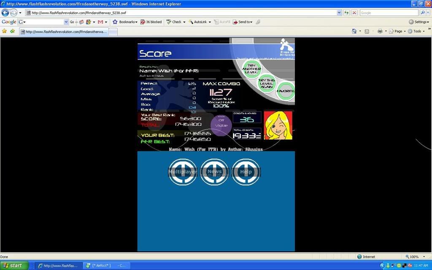Expand the Bookmarks dropdown in Google toolbar
The width and height of the screenshot is (432, 270).
click(x=125, y=22)
